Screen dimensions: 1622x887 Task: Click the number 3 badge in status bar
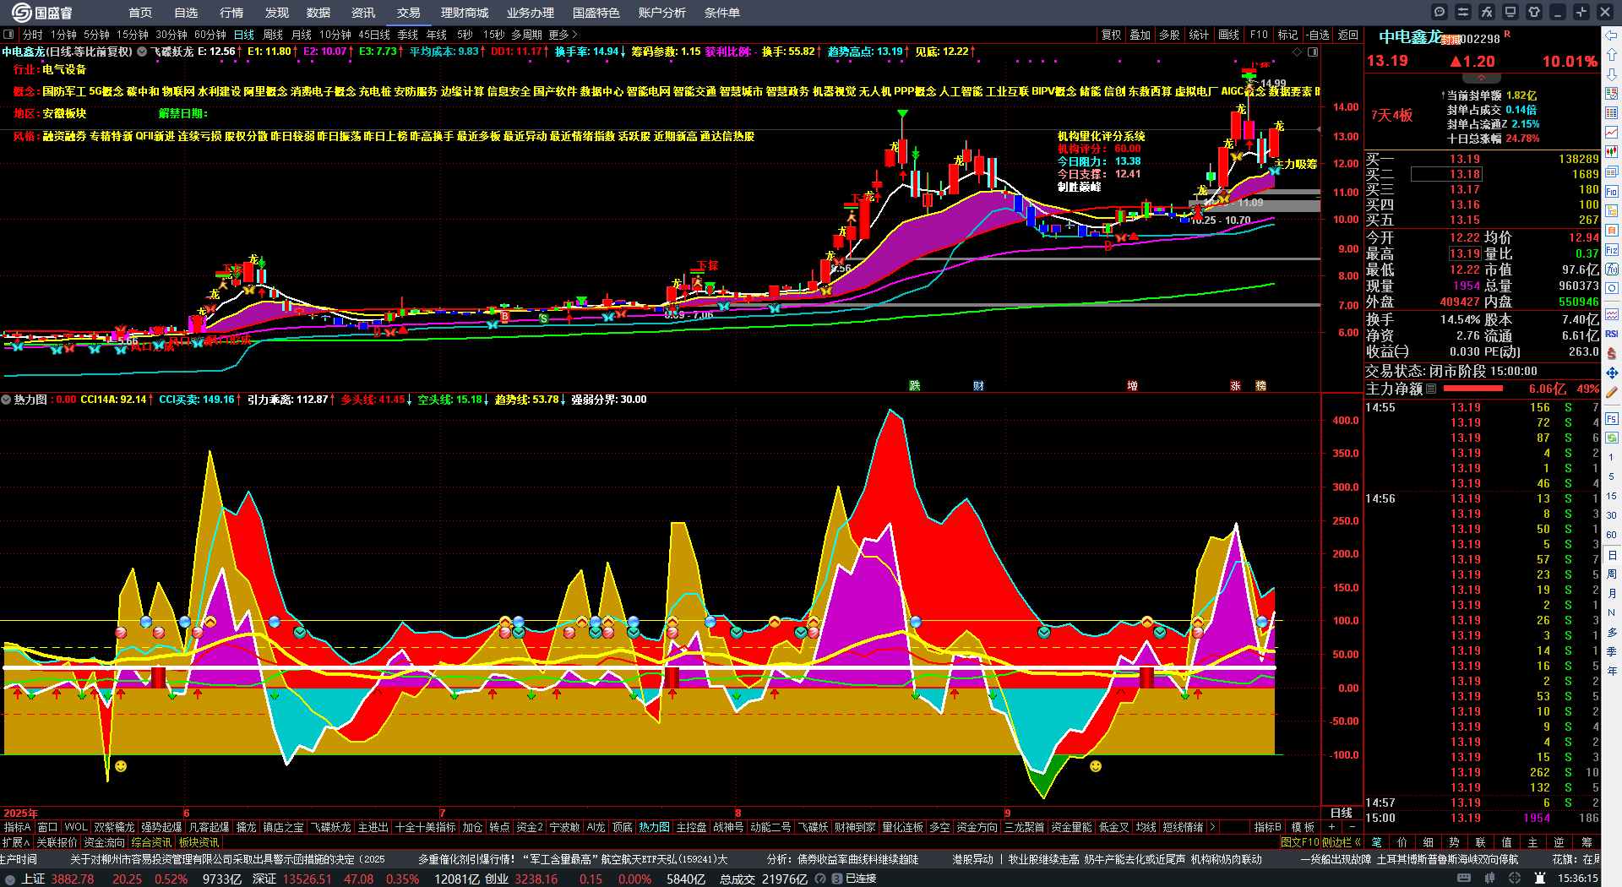[837, 879]
